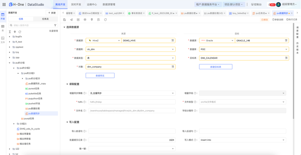
Task: Open the Hive2 source type dropdown
Action: 103,40
